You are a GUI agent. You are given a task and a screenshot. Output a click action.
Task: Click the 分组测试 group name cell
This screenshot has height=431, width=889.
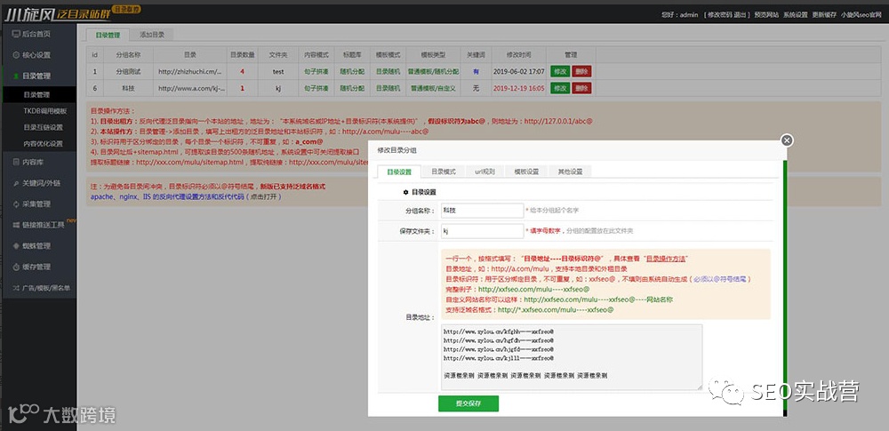pos(127,71)
